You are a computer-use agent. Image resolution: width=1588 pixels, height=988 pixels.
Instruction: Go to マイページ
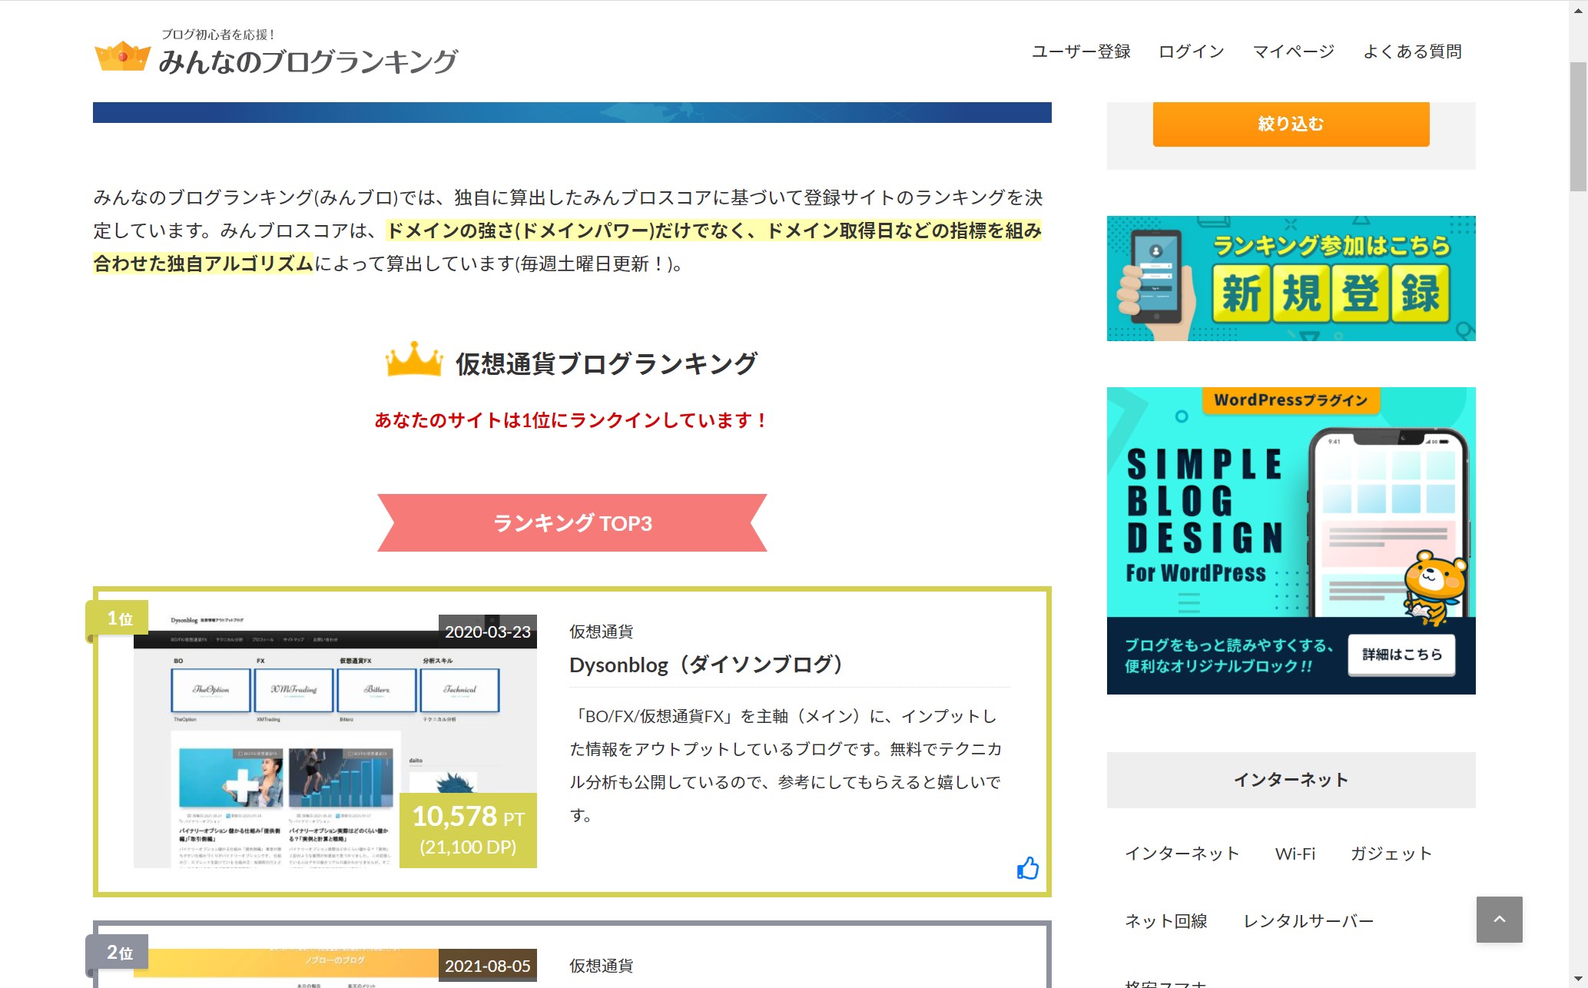tap(1293, 51)
